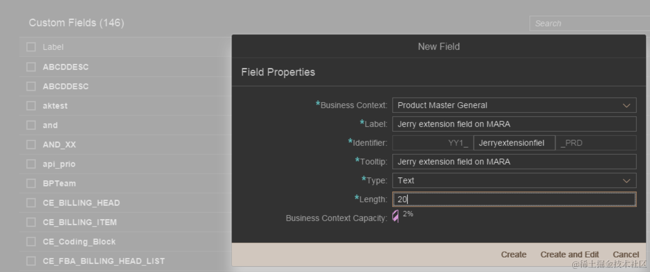Viewport: 650px width, 272px height.
Task: Expand the Type dropdown arrow
Action: pos(626,181)
